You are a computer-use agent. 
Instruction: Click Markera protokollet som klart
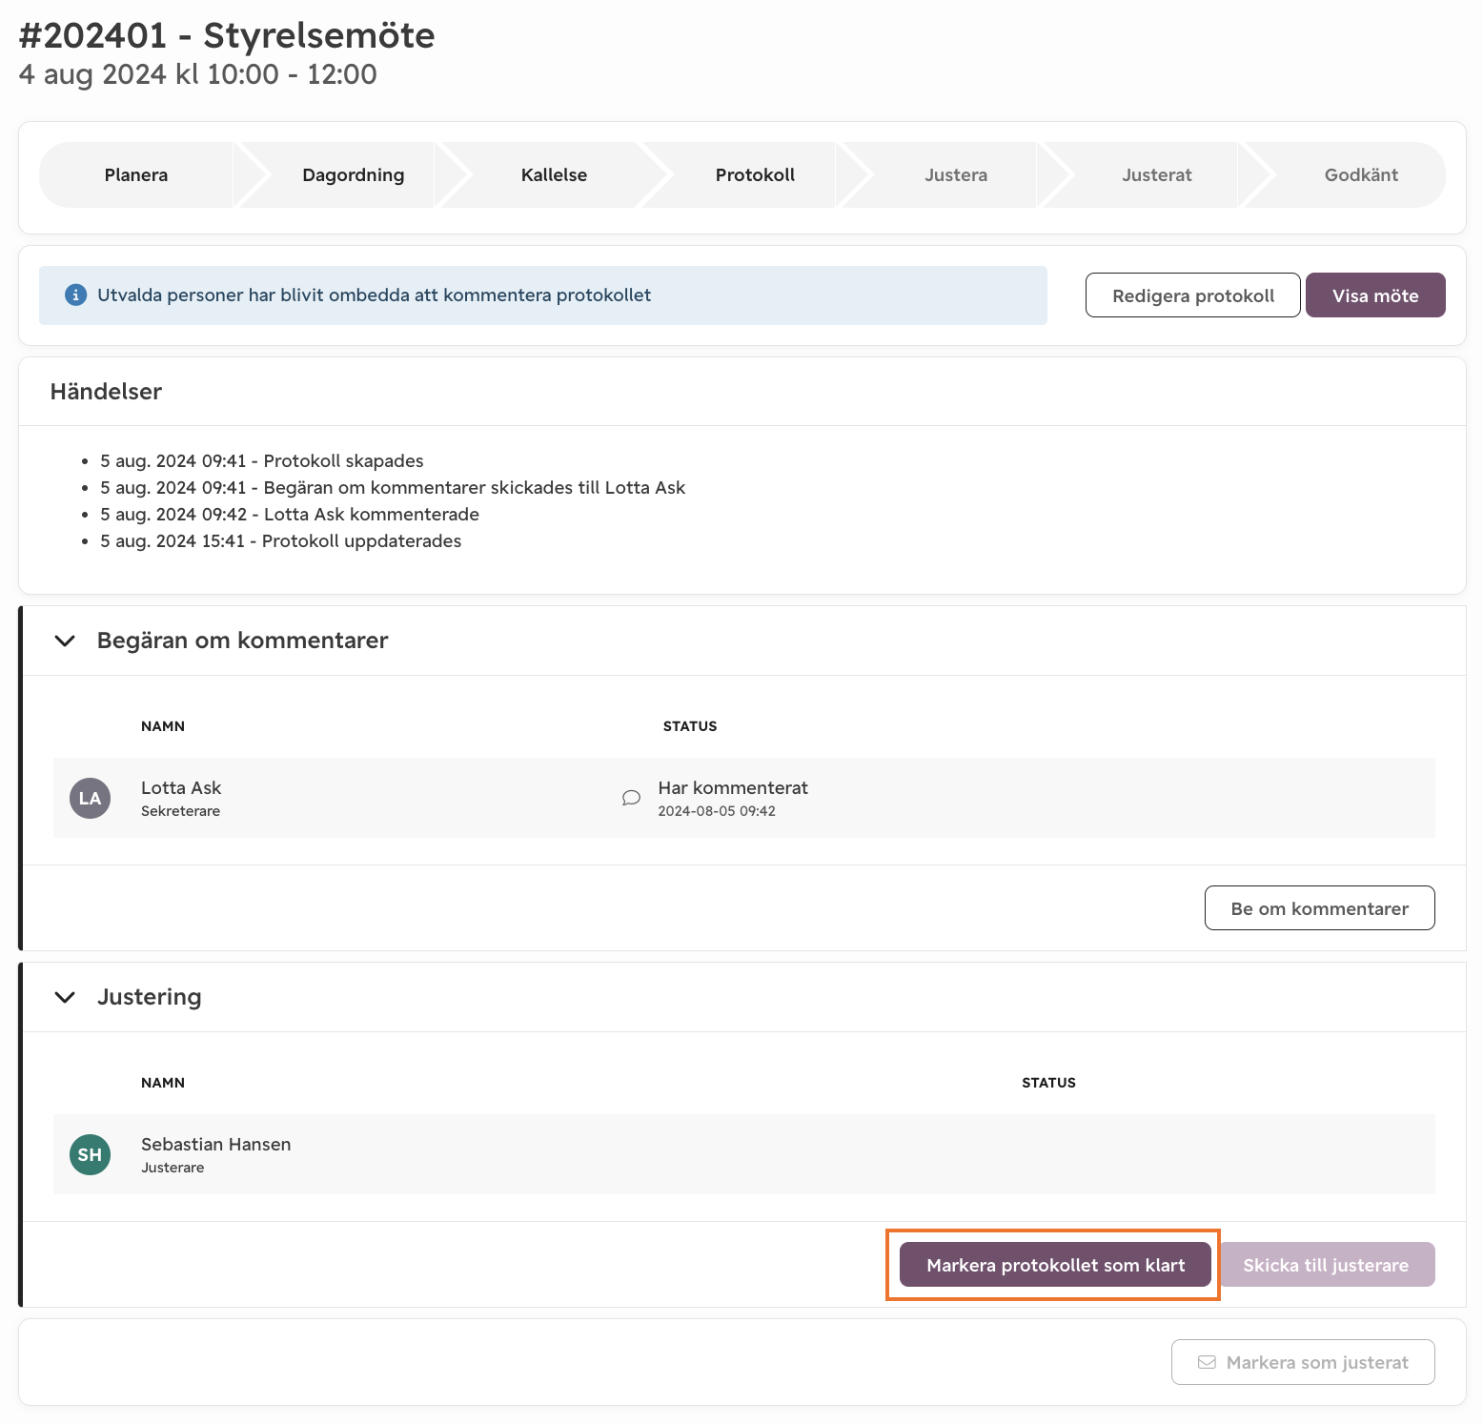(1056, 1265)
